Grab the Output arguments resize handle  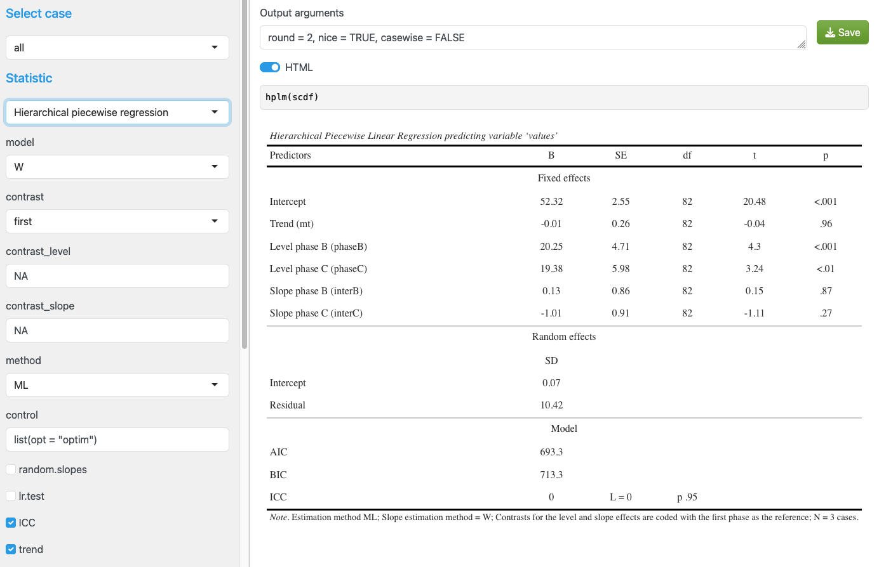[x=802, y=44]
